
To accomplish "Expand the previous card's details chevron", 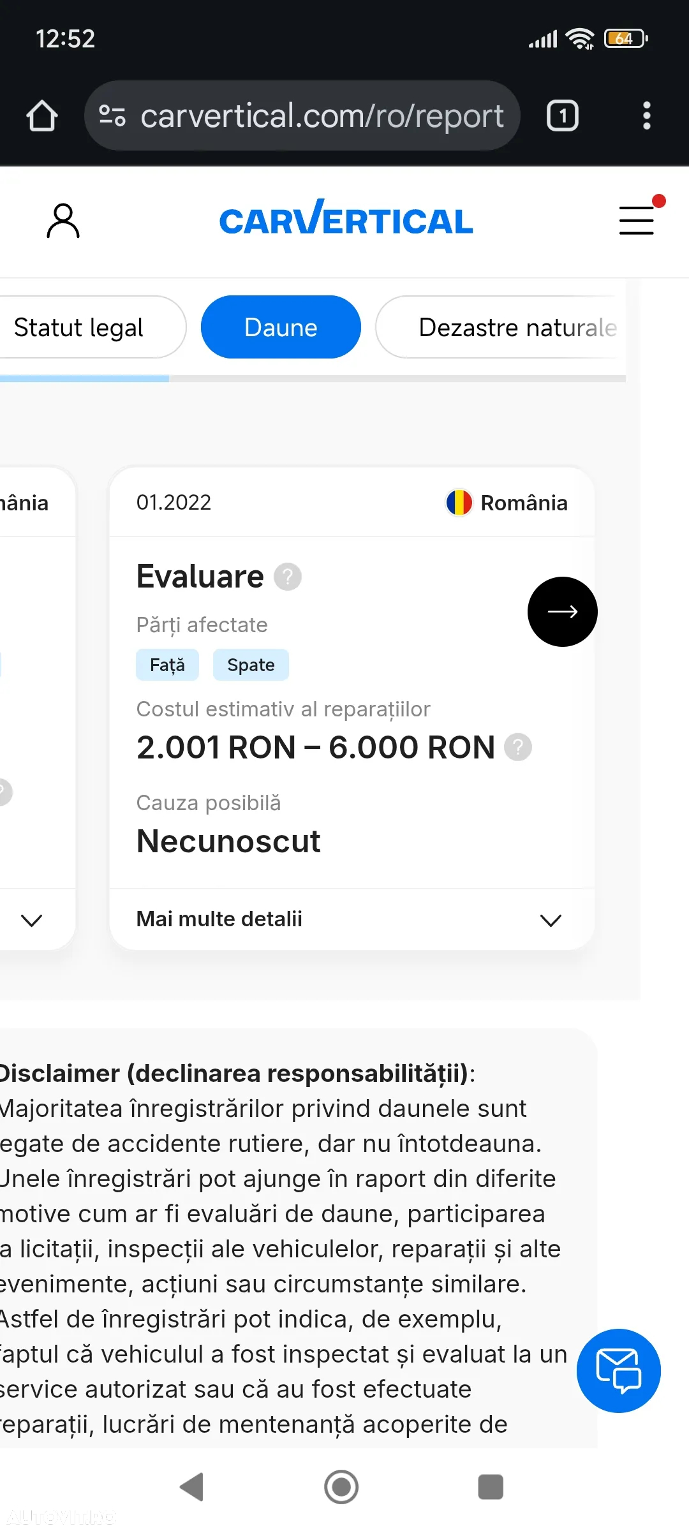I will (x=31, y=920).
